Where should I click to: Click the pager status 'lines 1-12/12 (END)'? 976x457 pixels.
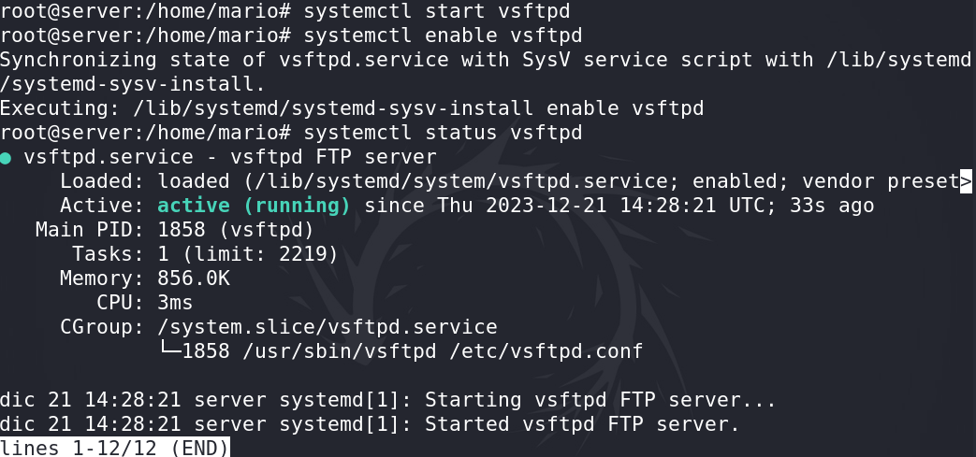tap(114, 448)
